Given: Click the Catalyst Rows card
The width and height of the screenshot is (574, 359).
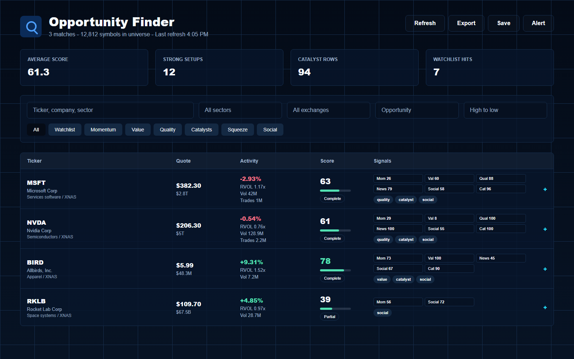Looking at the screenshot, I should pos(354,67).
